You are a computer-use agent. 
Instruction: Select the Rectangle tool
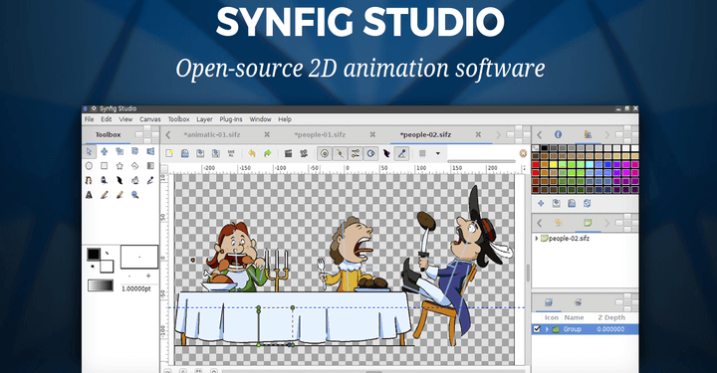click(105, 166)
